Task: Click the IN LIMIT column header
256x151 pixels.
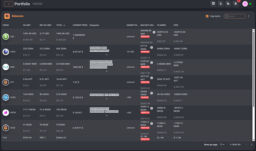Action: pyautogui.click(x=27, y=25)
